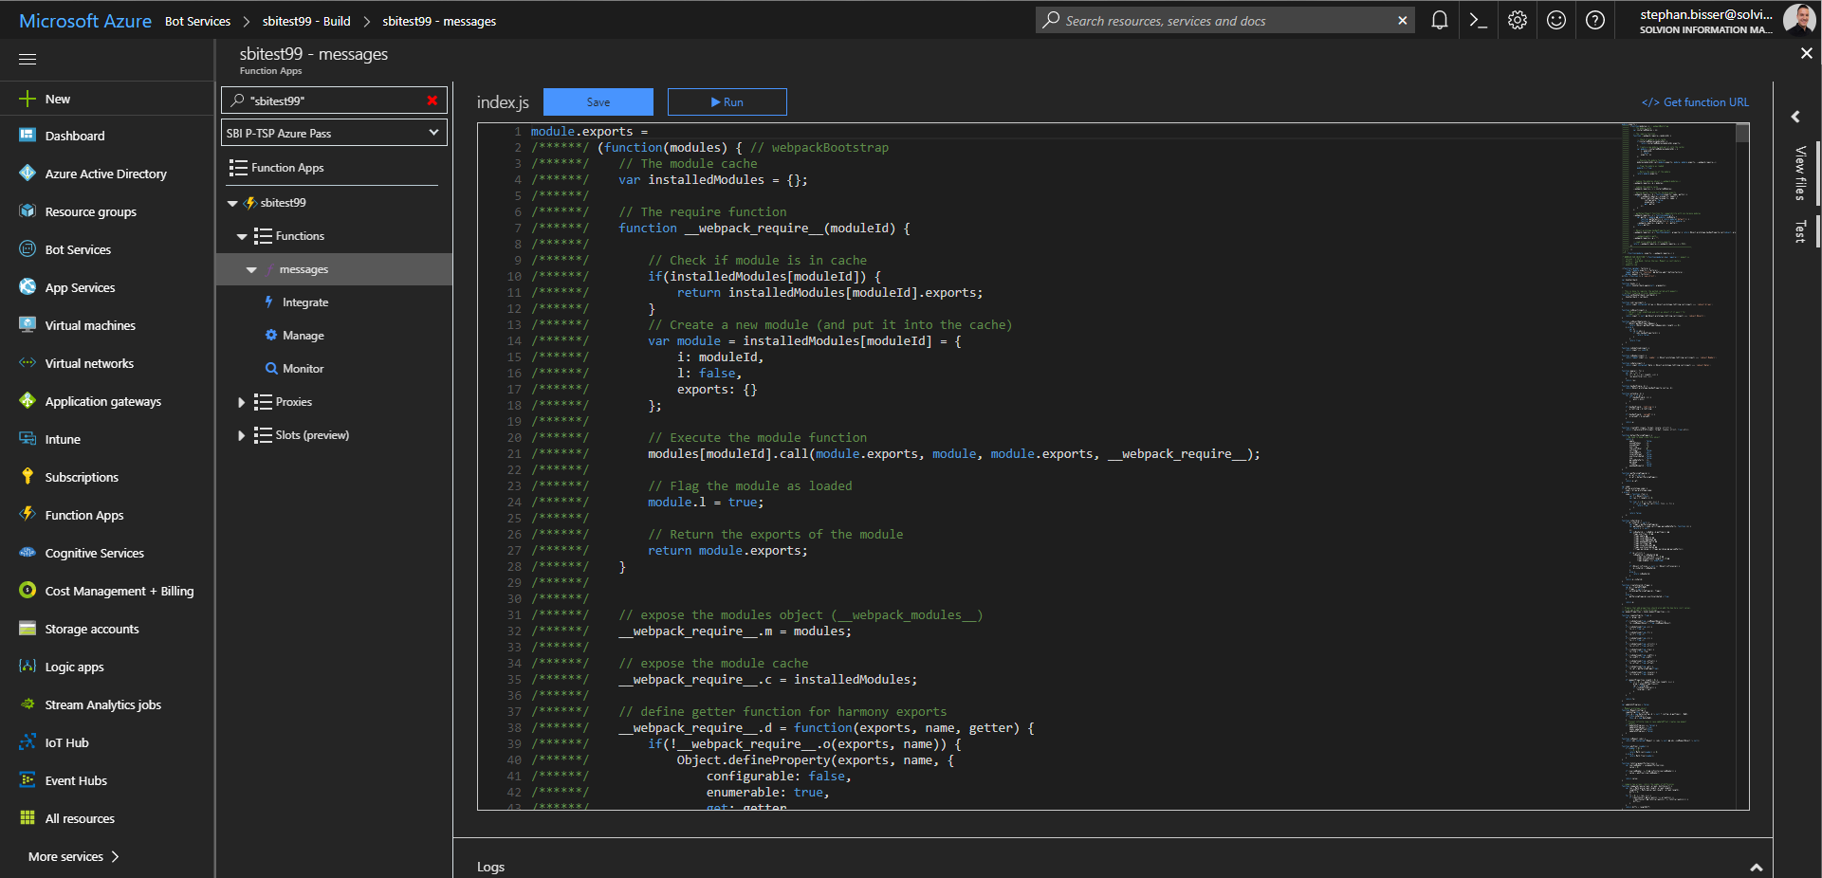The height and width of the screenshot is (878, 1822).
Task: Click the feedback smiley icon
Action: click(x=1556, y=20)
